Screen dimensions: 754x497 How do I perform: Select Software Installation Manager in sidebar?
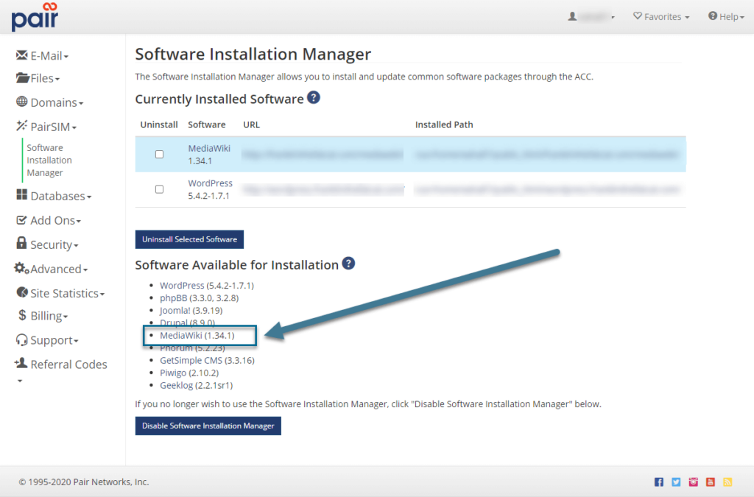[x=49, y=160]
